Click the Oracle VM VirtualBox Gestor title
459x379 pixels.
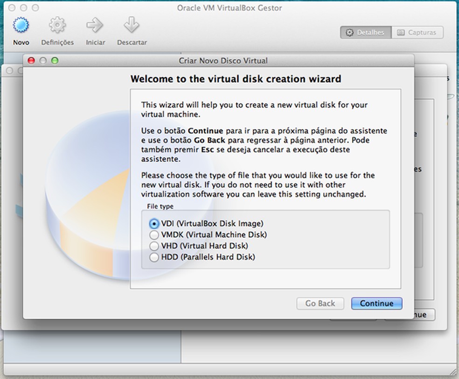[229, 8]
